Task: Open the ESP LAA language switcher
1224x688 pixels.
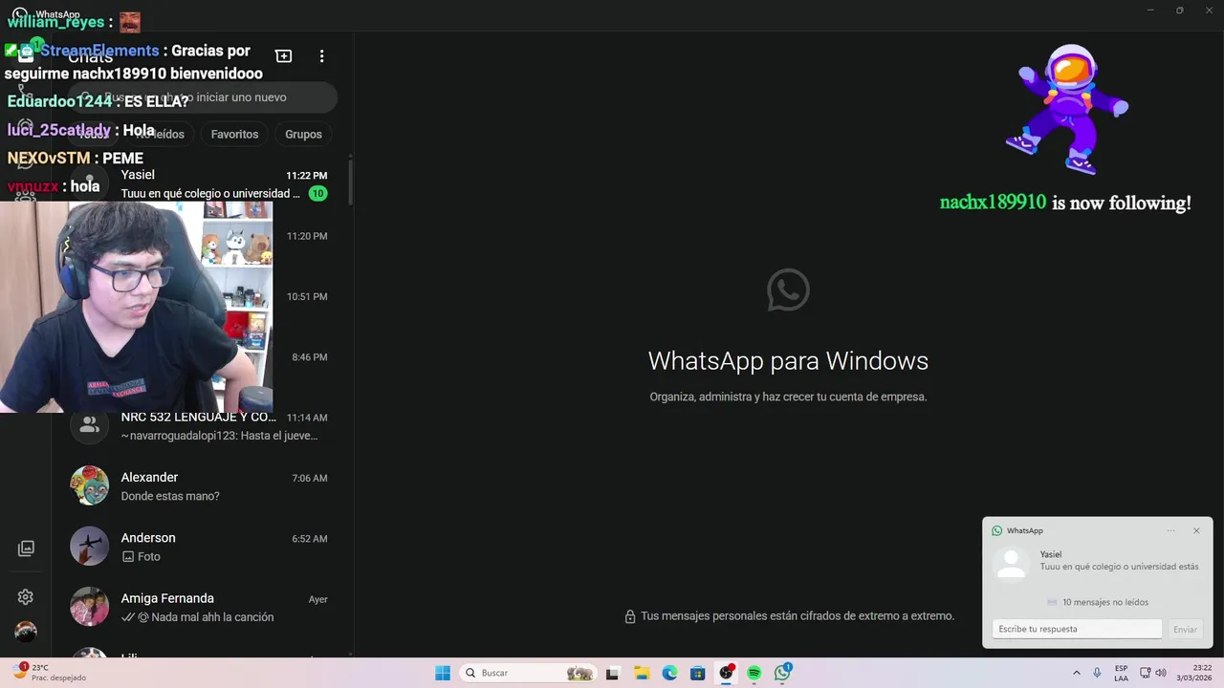Action: click(x=1121, y=673)
